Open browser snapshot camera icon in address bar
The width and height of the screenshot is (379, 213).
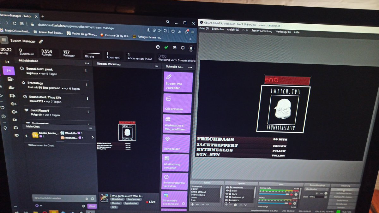148,30
